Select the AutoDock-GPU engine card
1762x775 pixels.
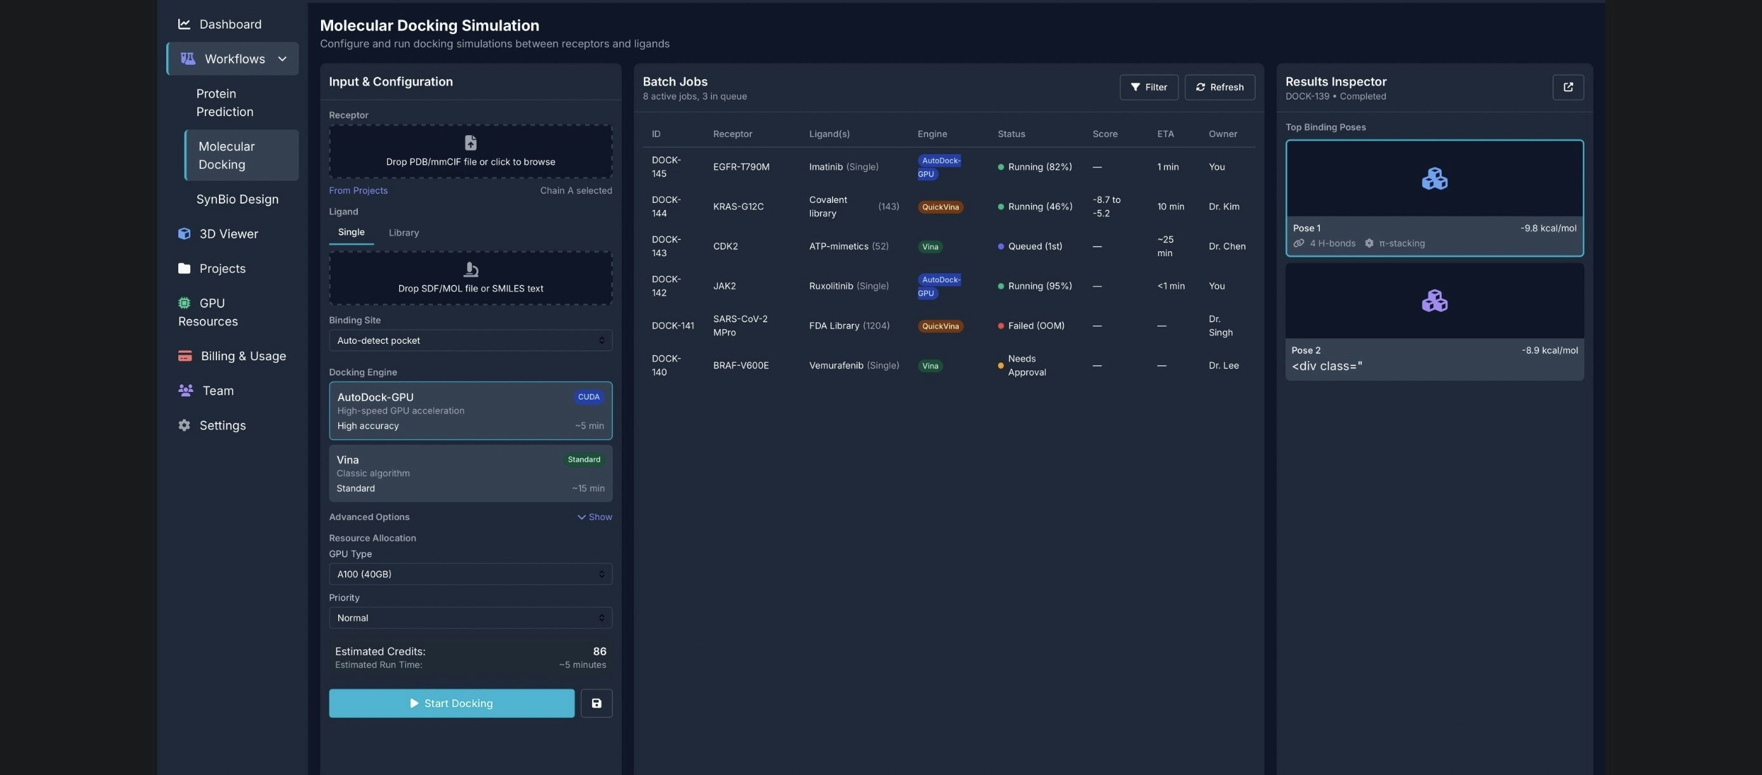point(470,410)
